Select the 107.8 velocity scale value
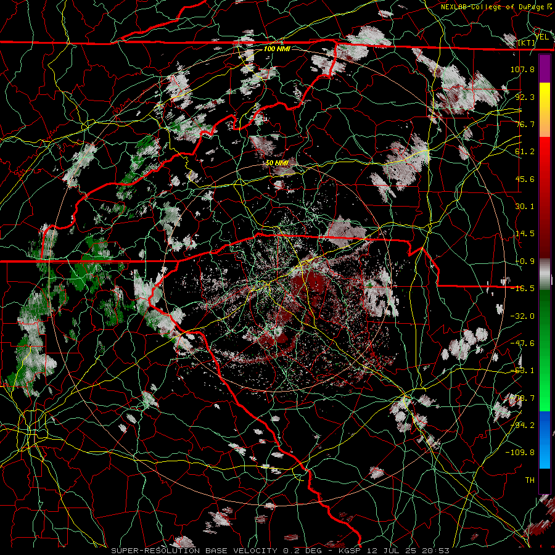This screenshot has width=555, height=555. coord(522,69)
